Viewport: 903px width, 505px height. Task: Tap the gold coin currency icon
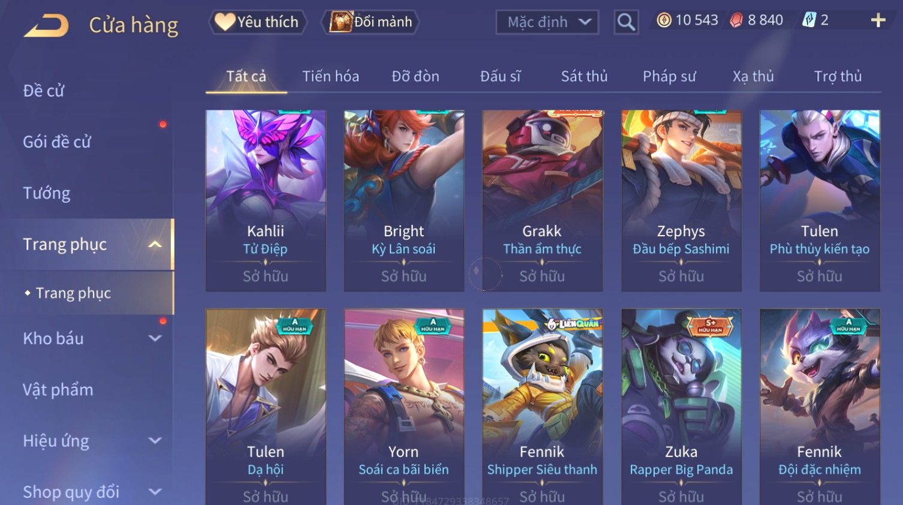[x=664, y=20]
